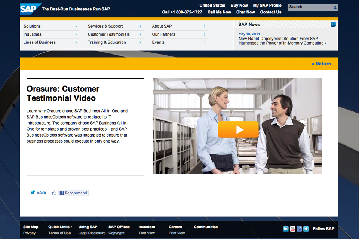This screenshot has height=239, width=359.
Task: Expand Lines of Business arrow
Action: click(x=76, y=43)
